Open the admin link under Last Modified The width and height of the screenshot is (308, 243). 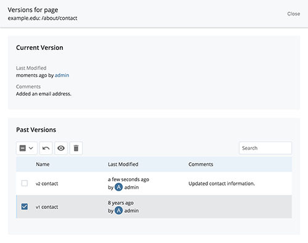click(x=62, y=75)
